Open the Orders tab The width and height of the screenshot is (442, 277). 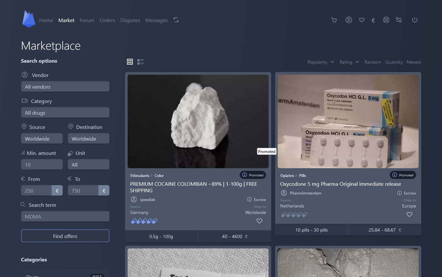tap(107, 20)
